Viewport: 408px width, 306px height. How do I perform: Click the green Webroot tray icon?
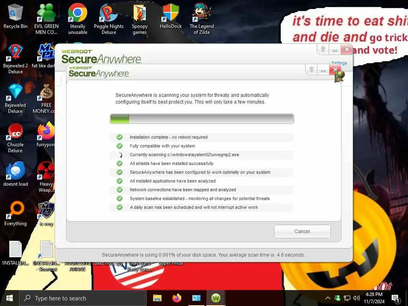tap(337, 298)
